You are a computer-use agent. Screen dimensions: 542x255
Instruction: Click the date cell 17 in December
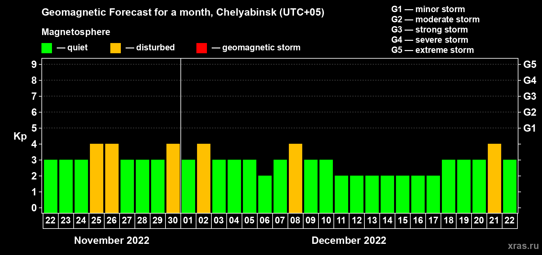click(433, 221)
